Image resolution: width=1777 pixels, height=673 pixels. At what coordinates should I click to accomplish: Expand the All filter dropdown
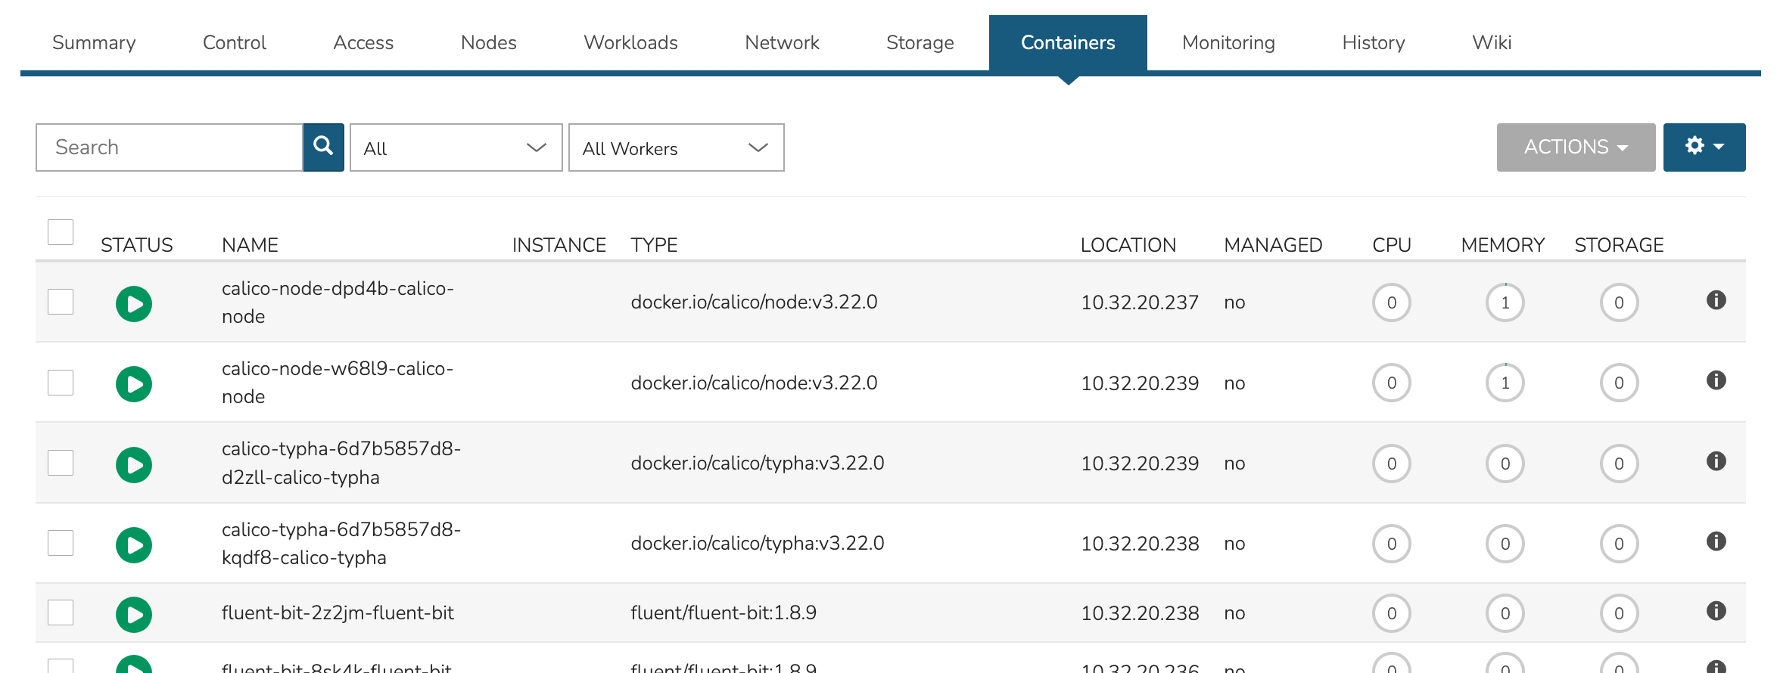click(x=456, y=148)
